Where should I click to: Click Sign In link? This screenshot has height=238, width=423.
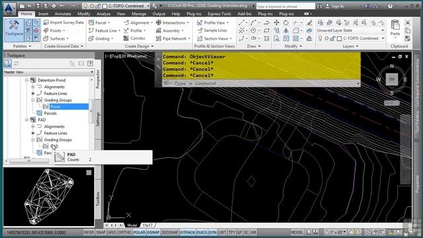[x=338, y=6]
